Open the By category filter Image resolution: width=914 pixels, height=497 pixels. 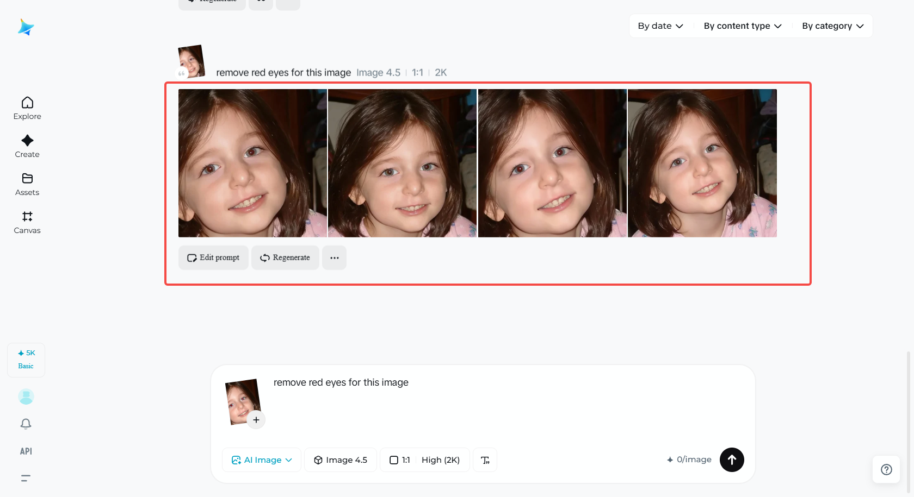[x=832, y=26]
